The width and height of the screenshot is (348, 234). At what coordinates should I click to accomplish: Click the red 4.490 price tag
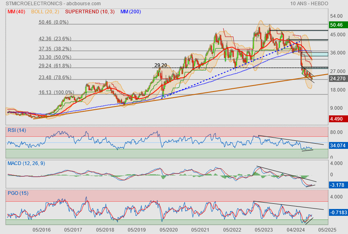(338, 119)
